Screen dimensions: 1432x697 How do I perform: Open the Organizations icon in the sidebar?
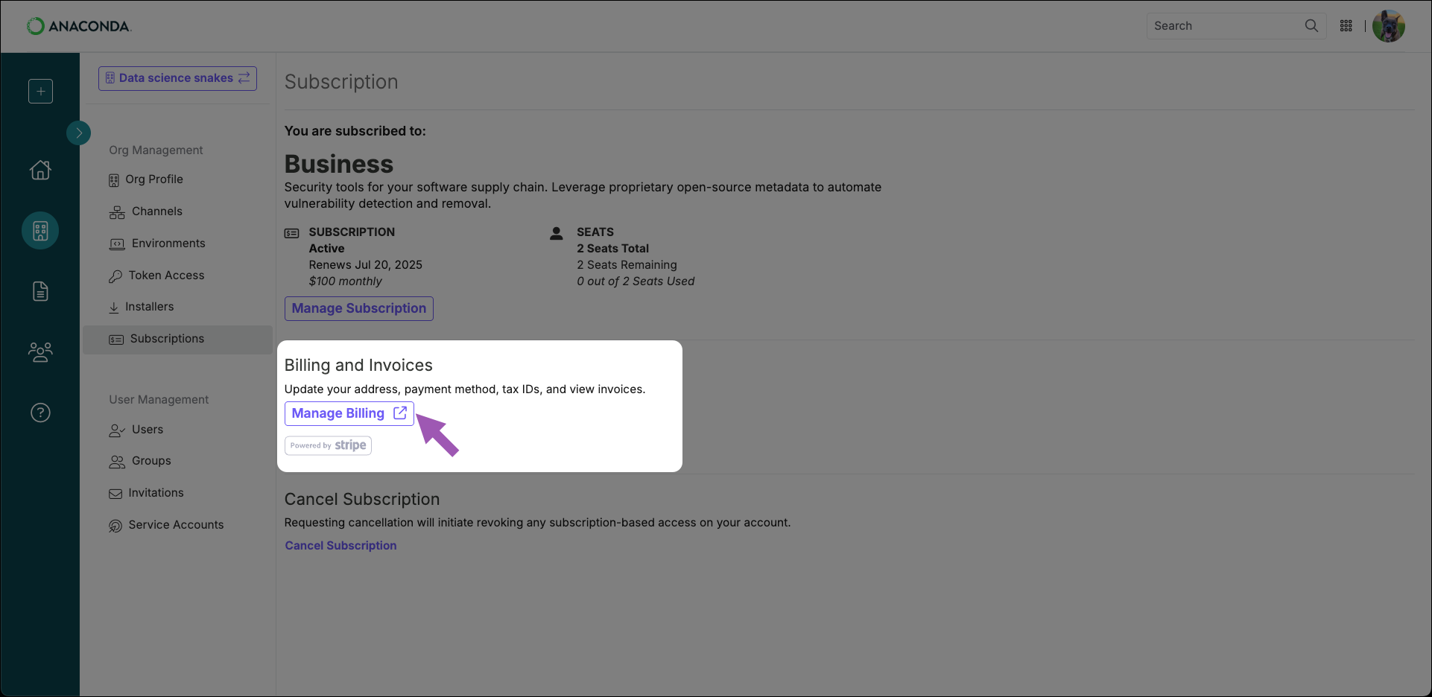[39, 230]
